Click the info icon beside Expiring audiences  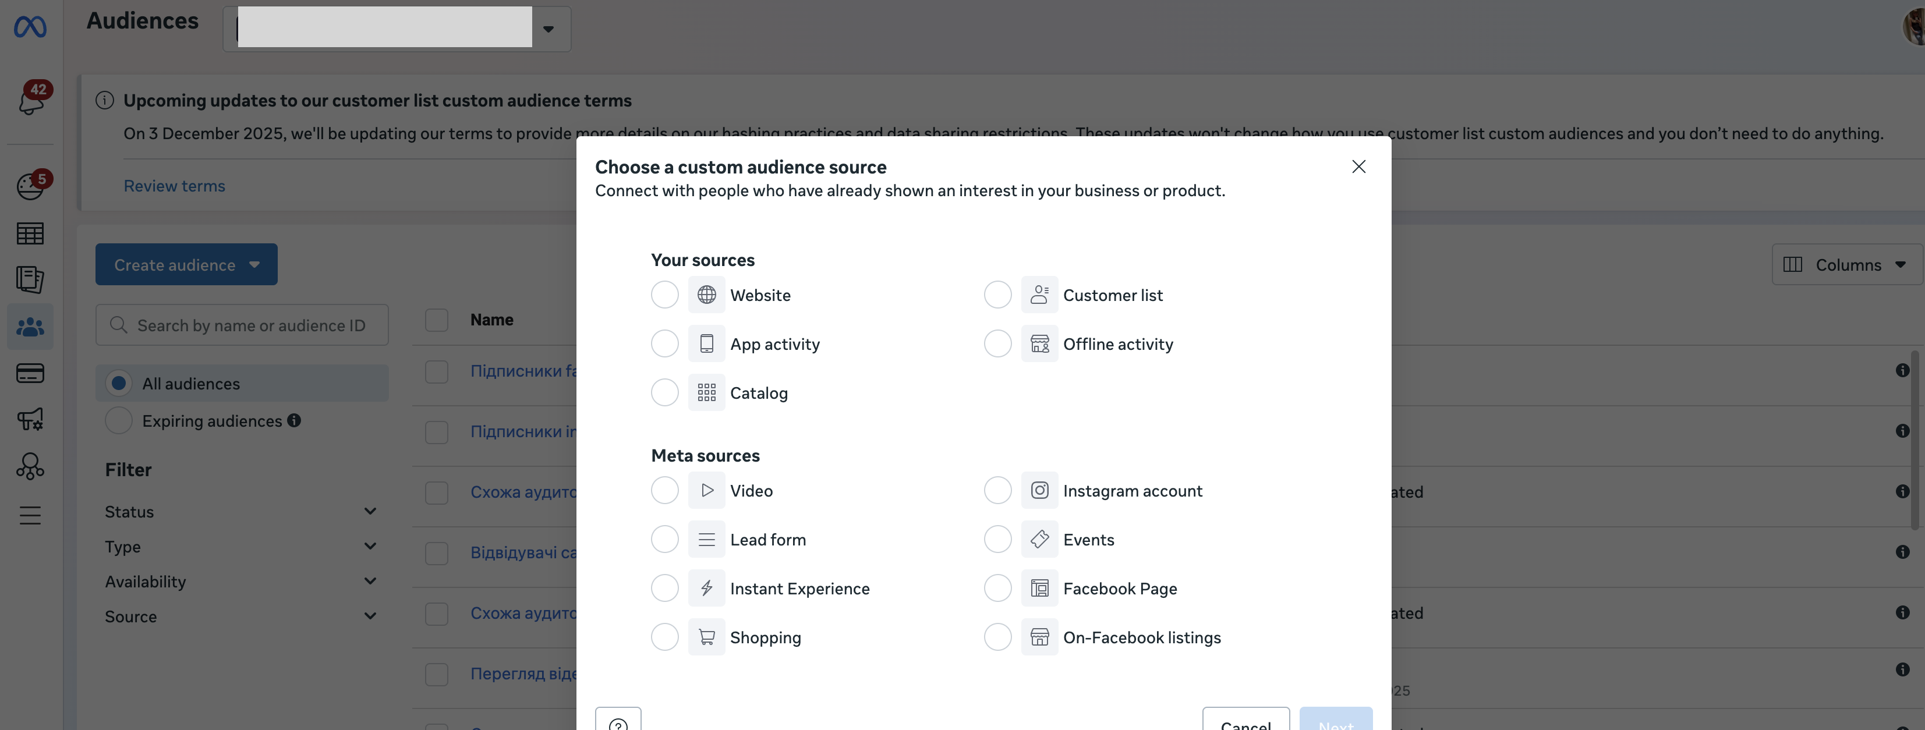(x=295, y=421)
